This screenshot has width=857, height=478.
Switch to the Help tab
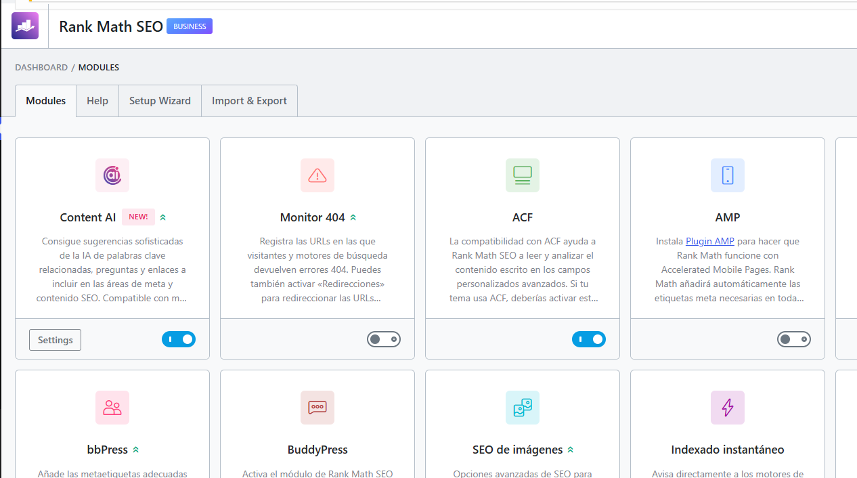click(x=97, y=101)
